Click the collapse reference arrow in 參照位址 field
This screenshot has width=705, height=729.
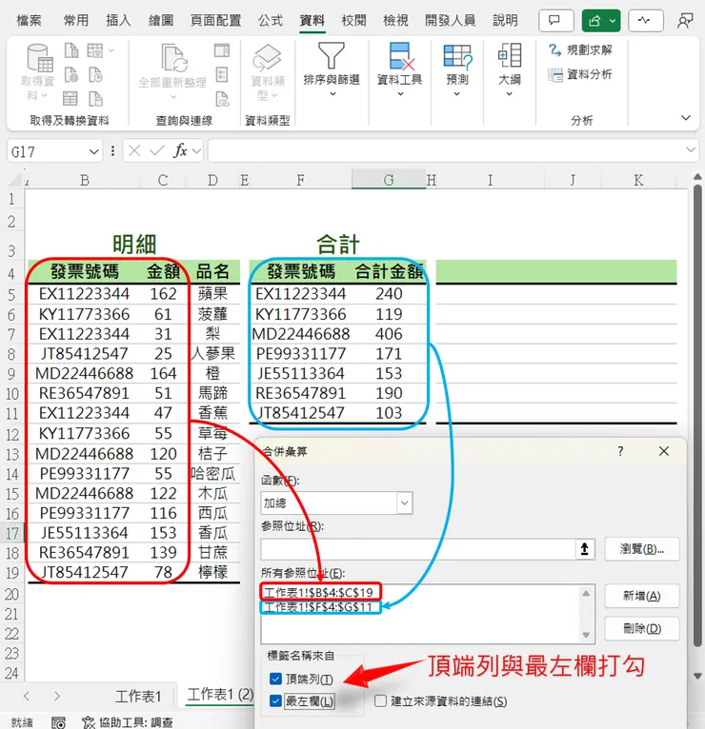pyautogui.click(x=584, y=549)
